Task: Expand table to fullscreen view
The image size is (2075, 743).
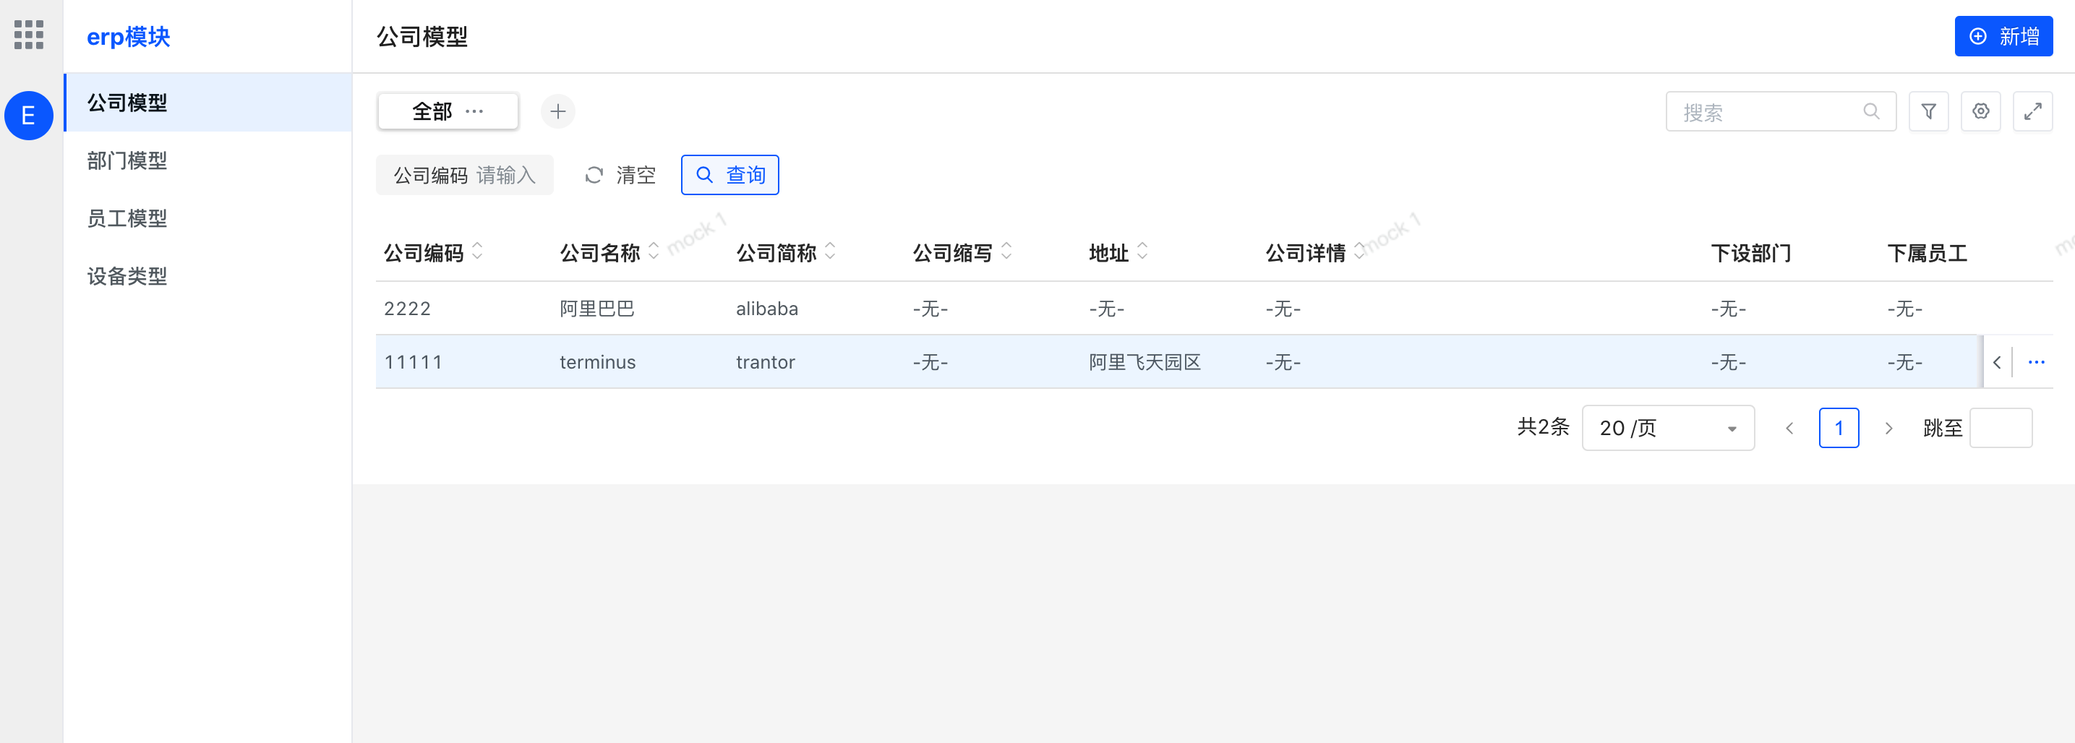Action: [2032, 111]
